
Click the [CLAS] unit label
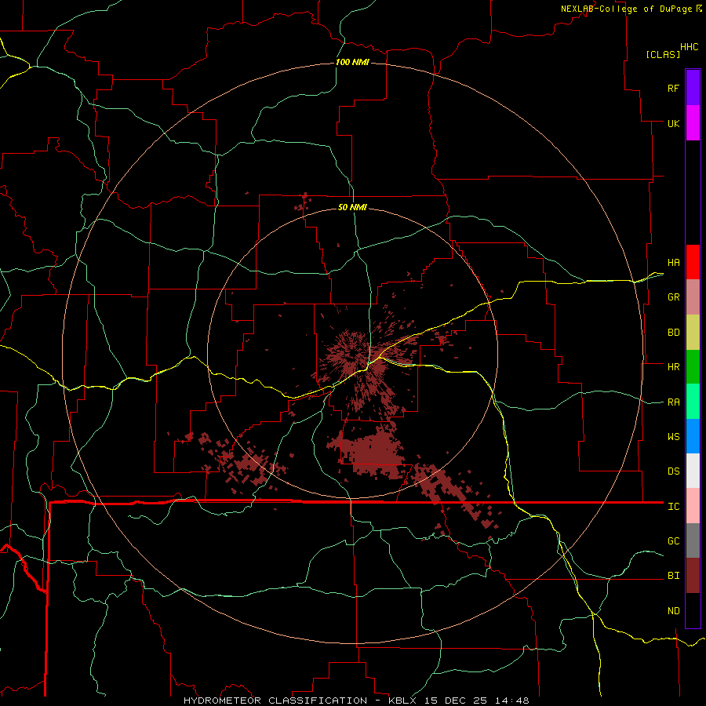point(663,54)
